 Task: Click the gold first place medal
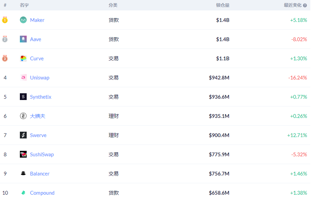5,20
